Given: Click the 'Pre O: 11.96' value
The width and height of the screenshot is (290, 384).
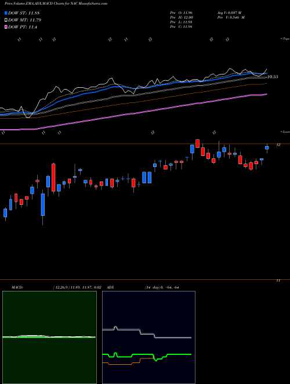Looking at the screenshot, I should pyautogui.click(x=182, y=12).
